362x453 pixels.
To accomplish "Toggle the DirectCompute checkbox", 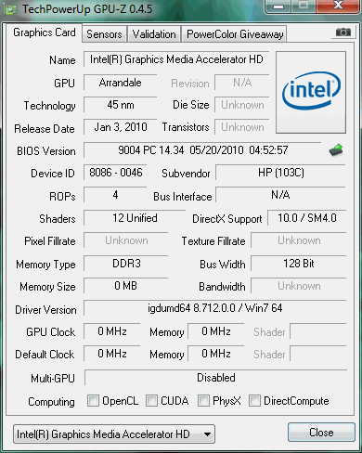I will [x=254, y=400].
